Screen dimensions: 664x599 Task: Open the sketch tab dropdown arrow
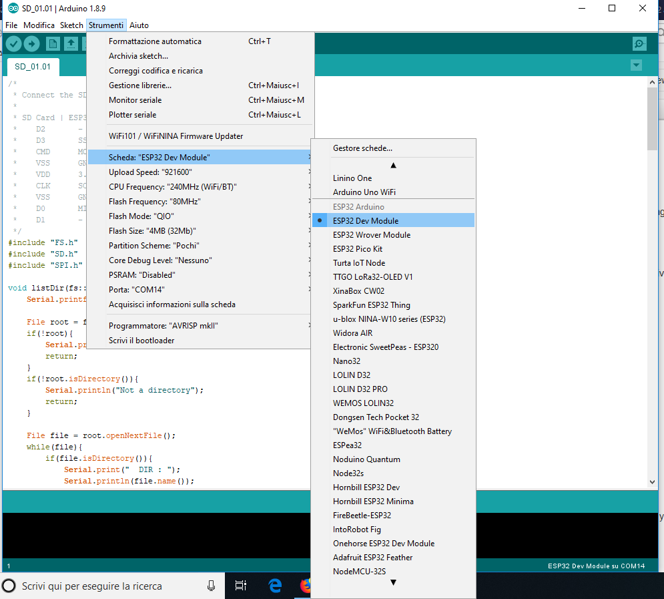point(636,65)
